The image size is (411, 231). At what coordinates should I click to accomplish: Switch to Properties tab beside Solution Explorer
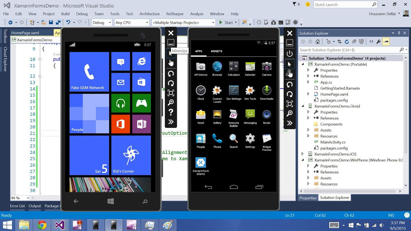coord(308,198)
